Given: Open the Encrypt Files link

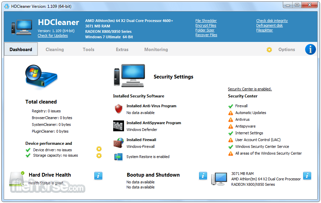Looking at the screenshot, I should coord(206,25).
